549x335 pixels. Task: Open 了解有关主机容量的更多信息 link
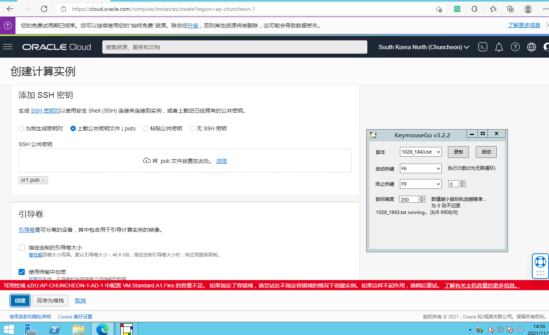tap(482, 285)
